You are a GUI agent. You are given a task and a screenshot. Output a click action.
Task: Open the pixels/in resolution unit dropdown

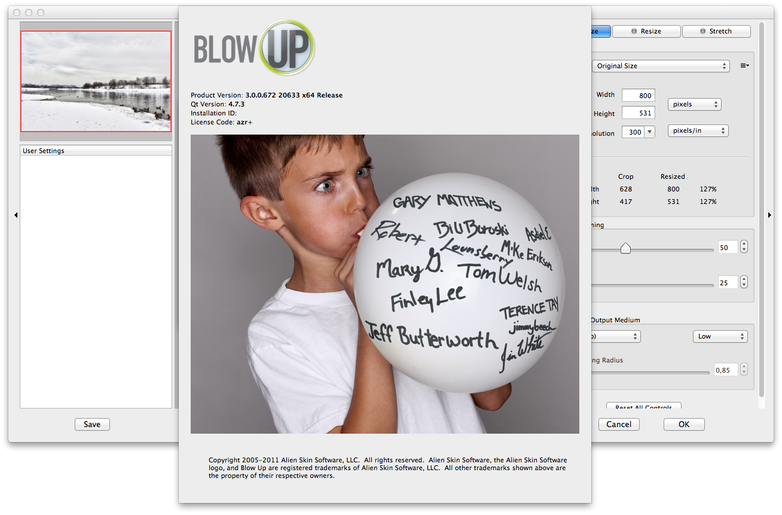point(698,130)
